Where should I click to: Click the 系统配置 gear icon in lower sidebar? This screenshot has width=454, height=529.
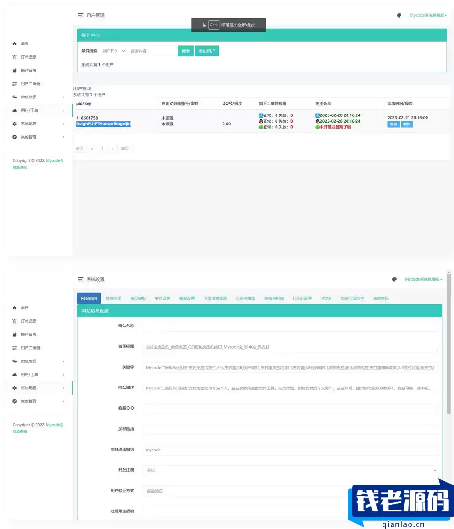pyautogui.click(x=15, y=388)
